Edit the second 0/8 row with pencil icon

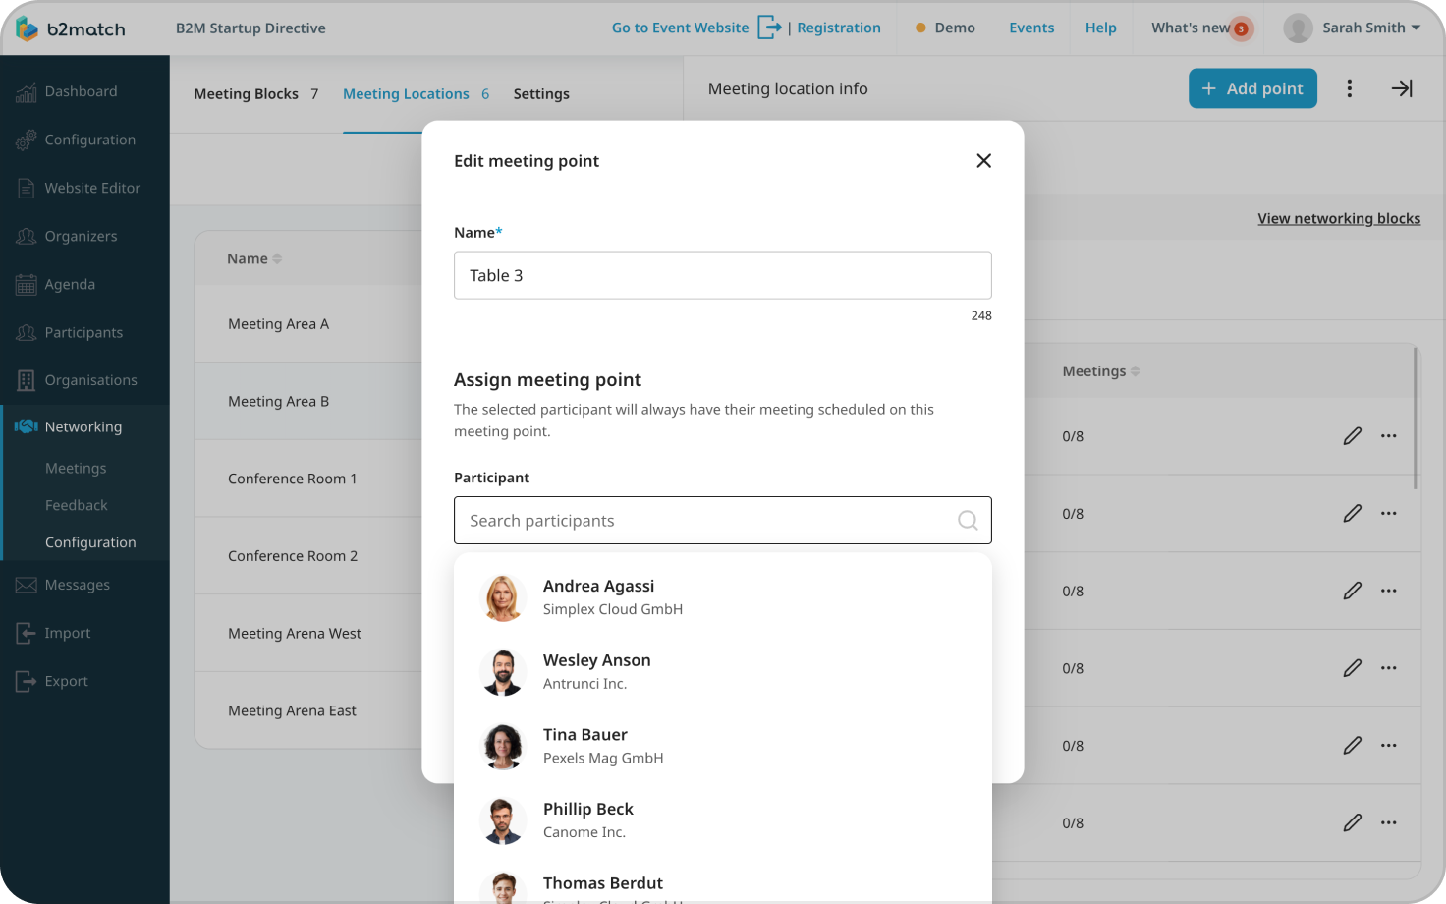[1353, 513]
